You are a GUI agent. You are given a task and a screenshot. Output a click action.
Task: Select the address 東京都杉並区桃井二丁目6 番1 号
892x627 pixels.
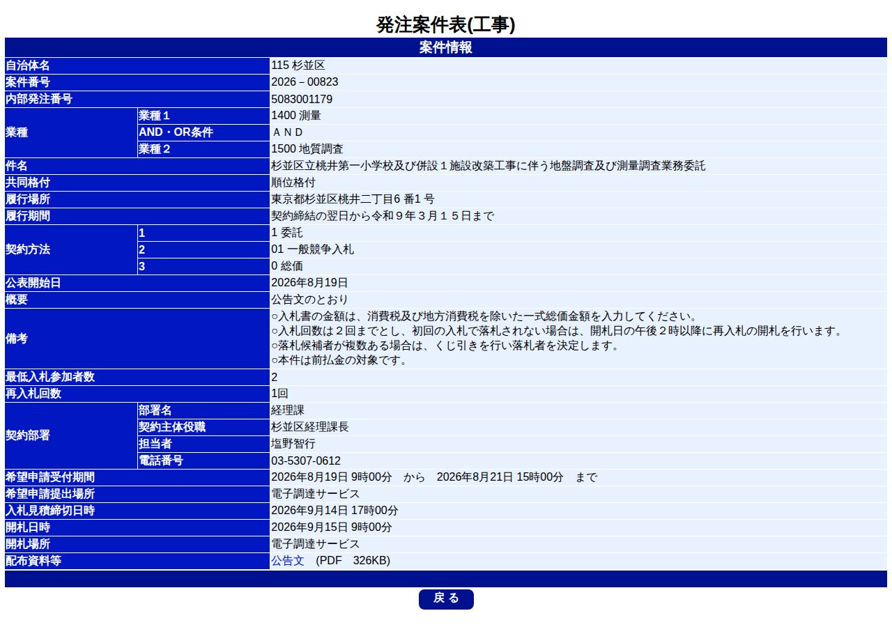pyautogui.click(x=353, y=199)
